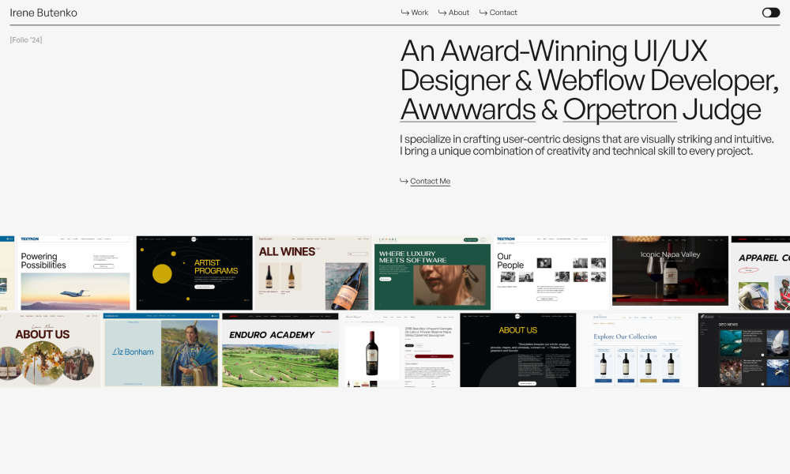Open the Our People project thumbnail
This screenshot has height=474, width=790.
[x=551, y=273]
